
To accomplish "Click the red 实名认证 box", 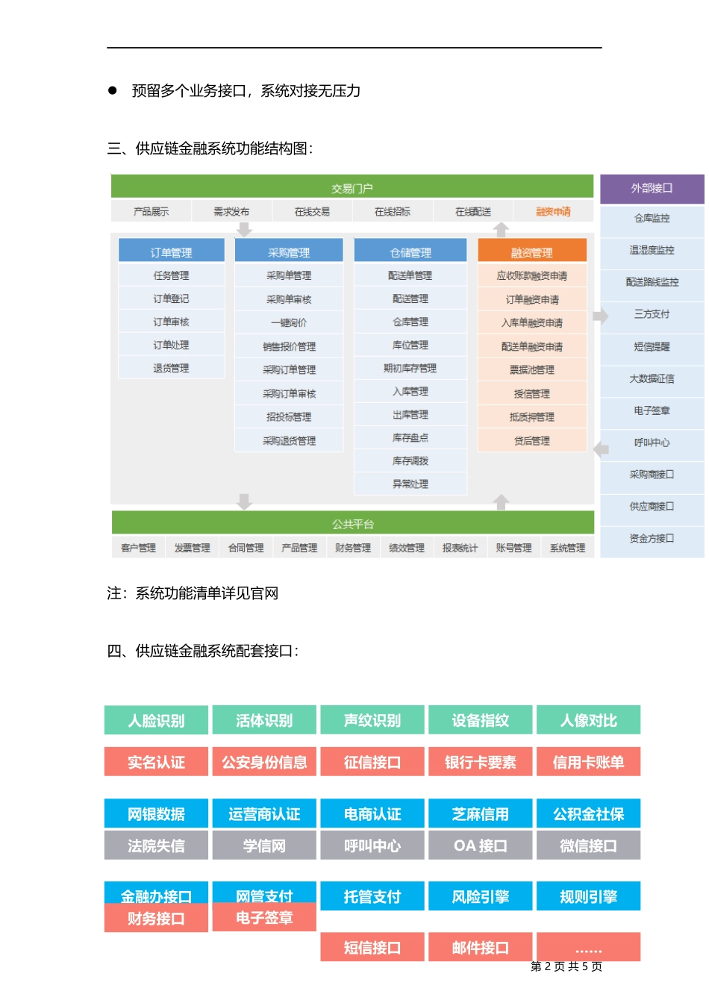I will (156, 762).
